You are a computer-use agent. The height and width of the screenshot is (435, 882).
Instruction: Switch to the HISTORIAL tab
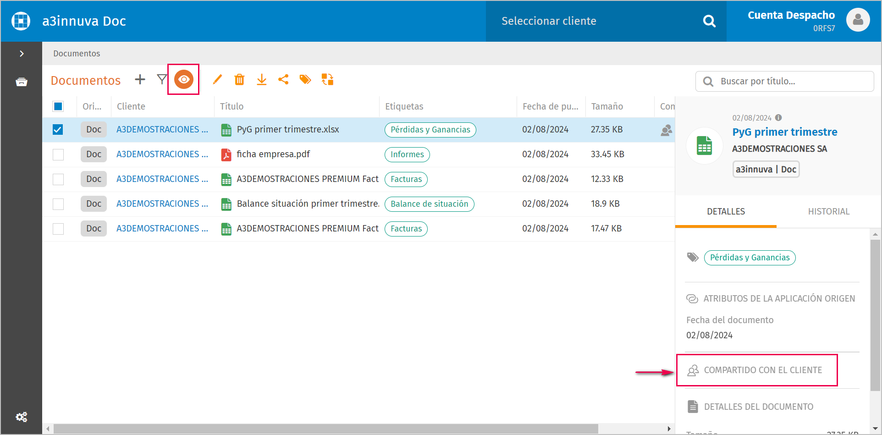click(x=828, y=211)
